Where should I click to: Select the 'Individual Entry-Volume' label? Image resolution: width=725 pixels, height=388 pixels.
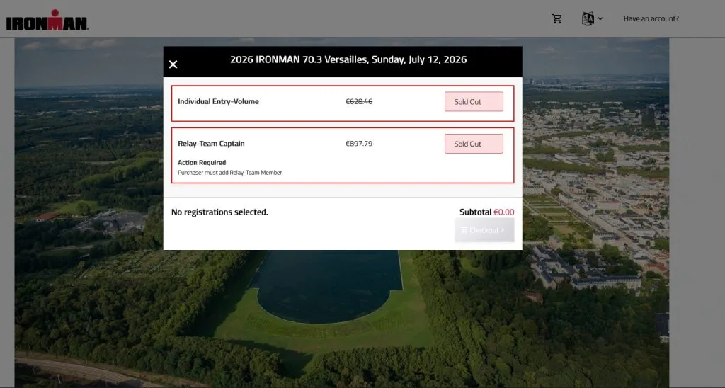218,102
